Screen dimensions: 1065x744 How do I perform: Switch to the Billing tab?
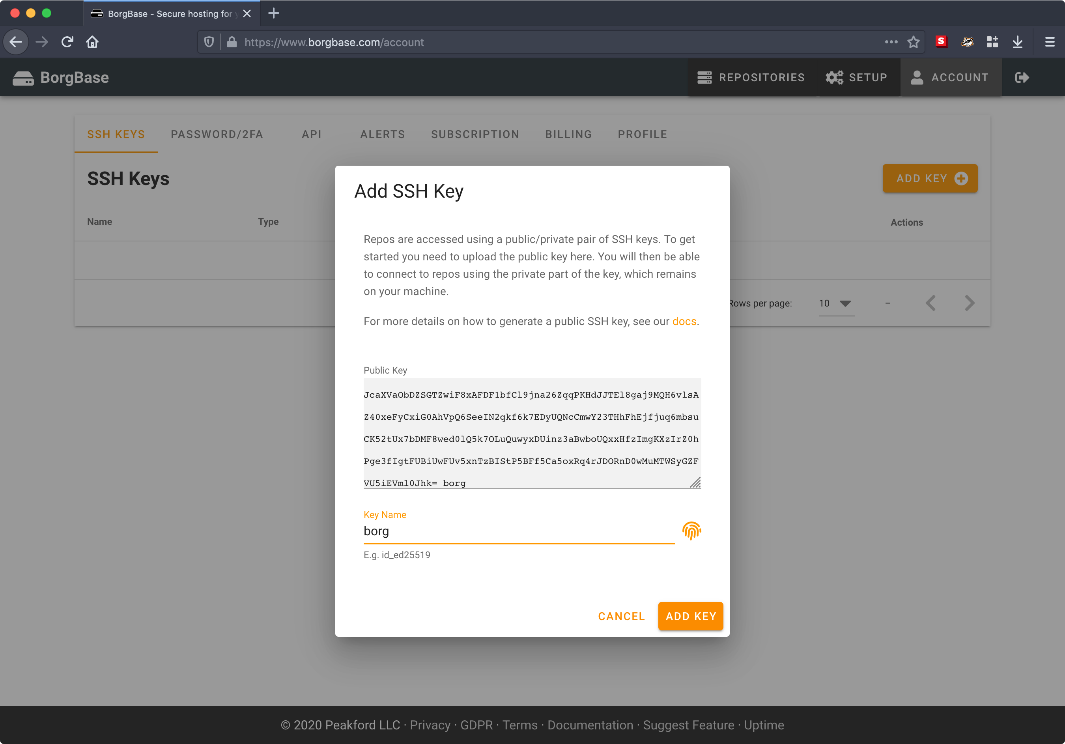[x=569, y=134]
